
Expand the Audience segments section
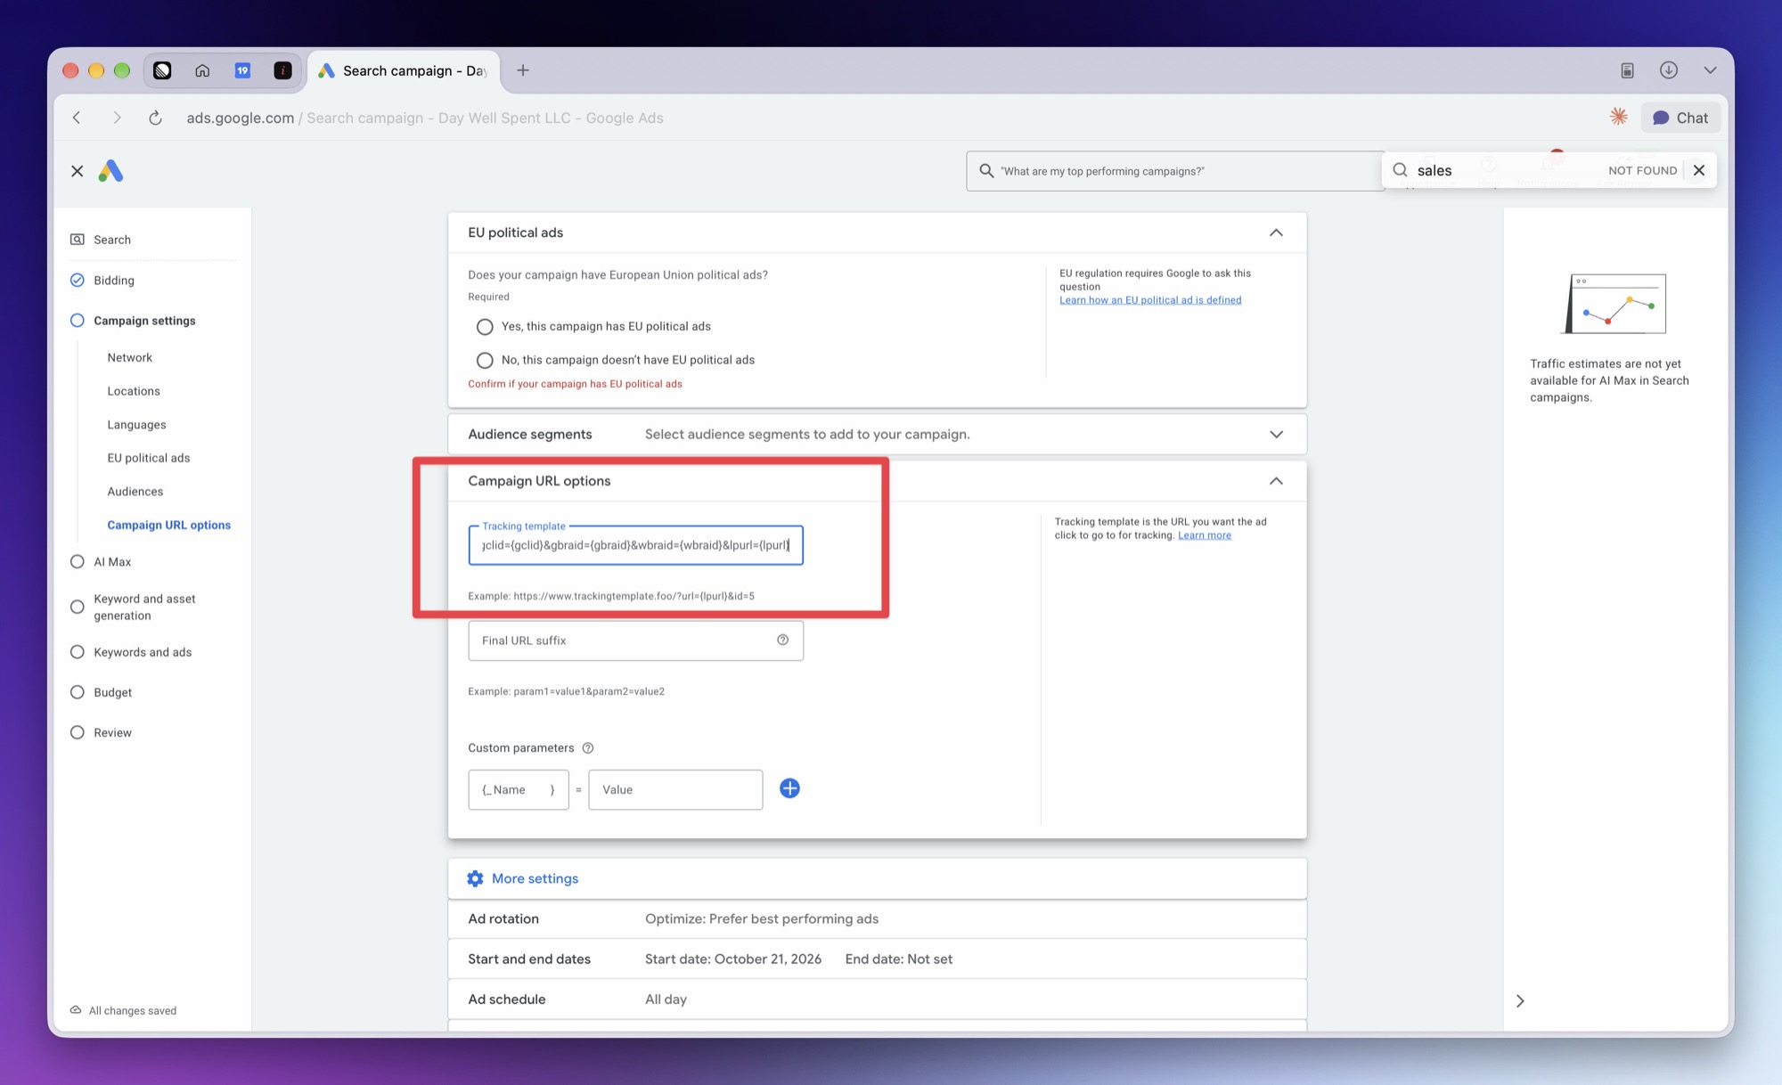click(x=1276, y=434)
